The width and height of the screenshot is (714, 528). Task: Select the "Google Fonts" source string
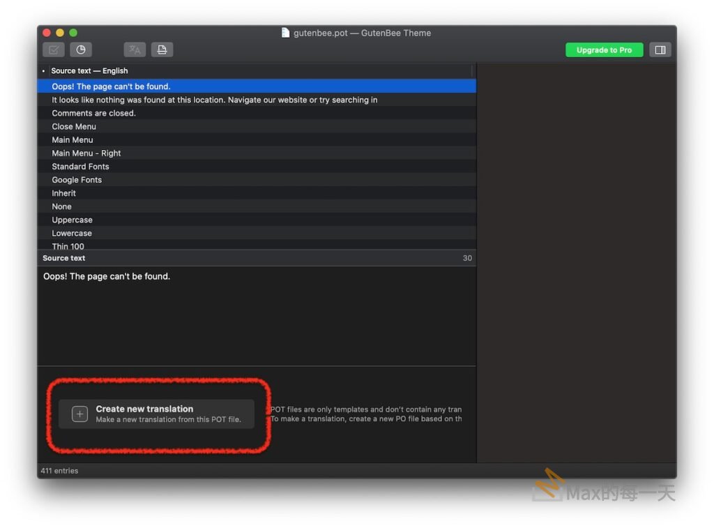[77, 179]
